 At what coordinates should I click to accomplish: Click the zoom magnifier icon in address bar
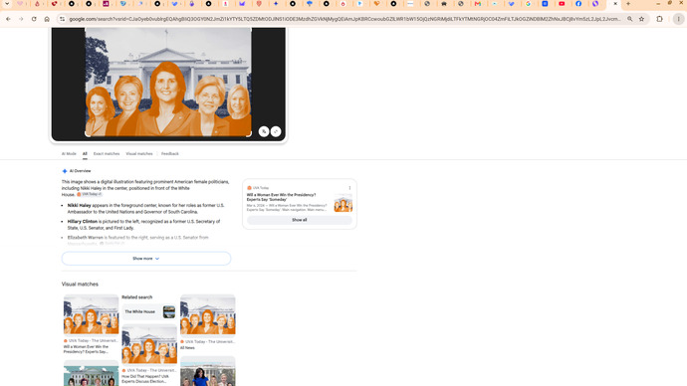(x=629, y=19)
